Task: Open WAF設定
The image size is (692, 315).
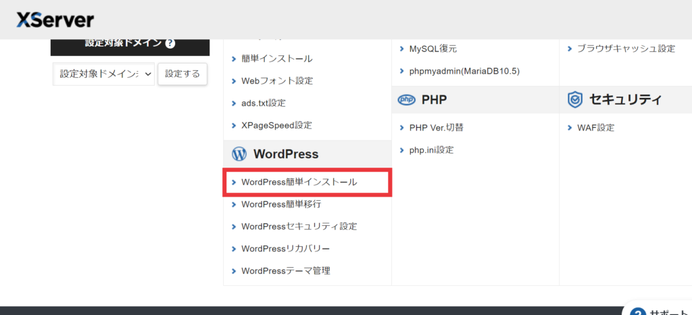Action: (x=596, y=128)
